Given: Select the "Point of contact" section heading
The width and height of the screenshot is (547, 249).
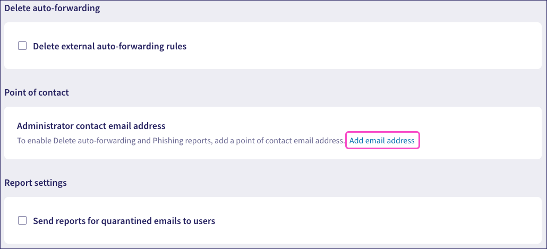Looking at the screenshot, I should [37, 92].
